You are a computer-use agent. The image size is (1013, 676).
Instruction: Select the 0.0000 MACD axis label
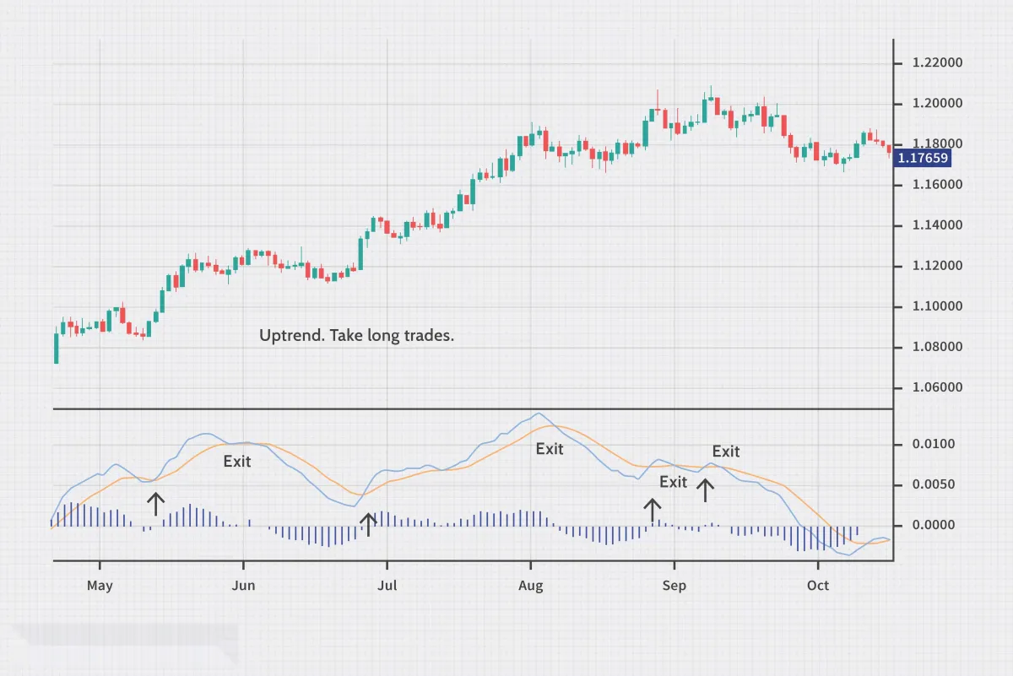[933, 526]
